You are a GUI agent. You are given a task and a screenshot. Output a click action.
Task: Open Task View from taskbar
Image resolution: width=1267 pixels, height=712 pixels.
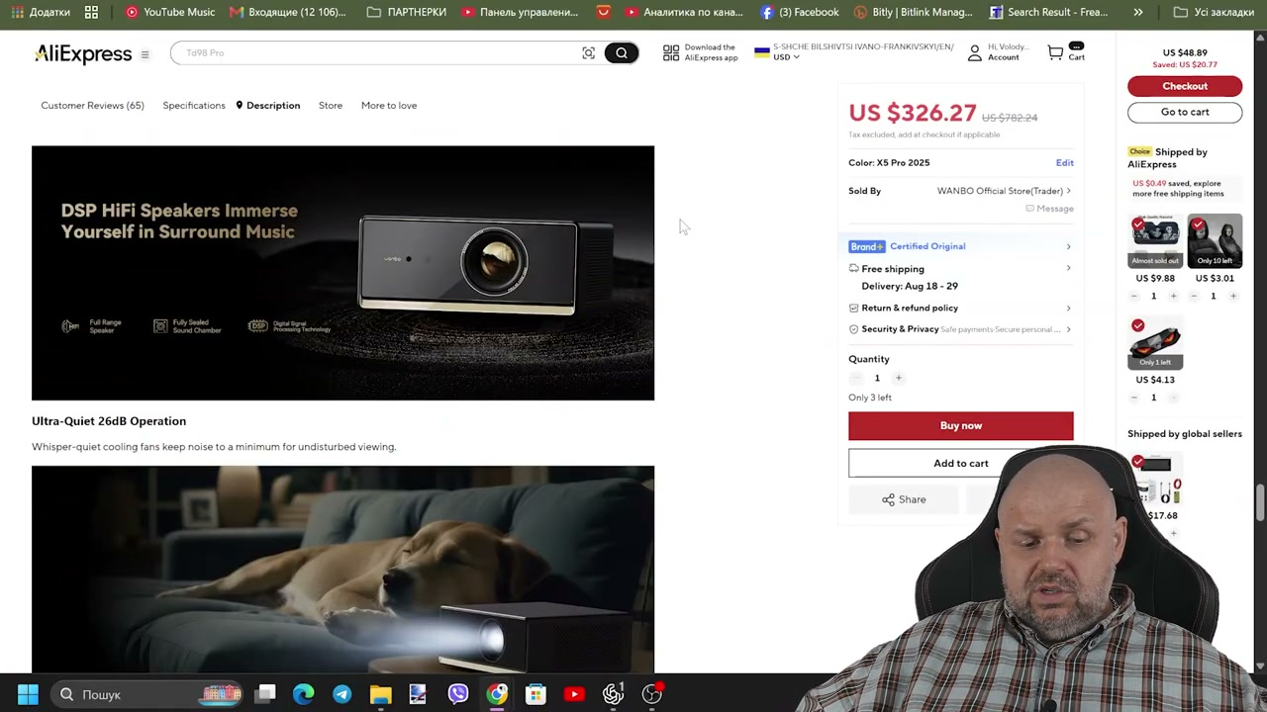pos(265,694)
